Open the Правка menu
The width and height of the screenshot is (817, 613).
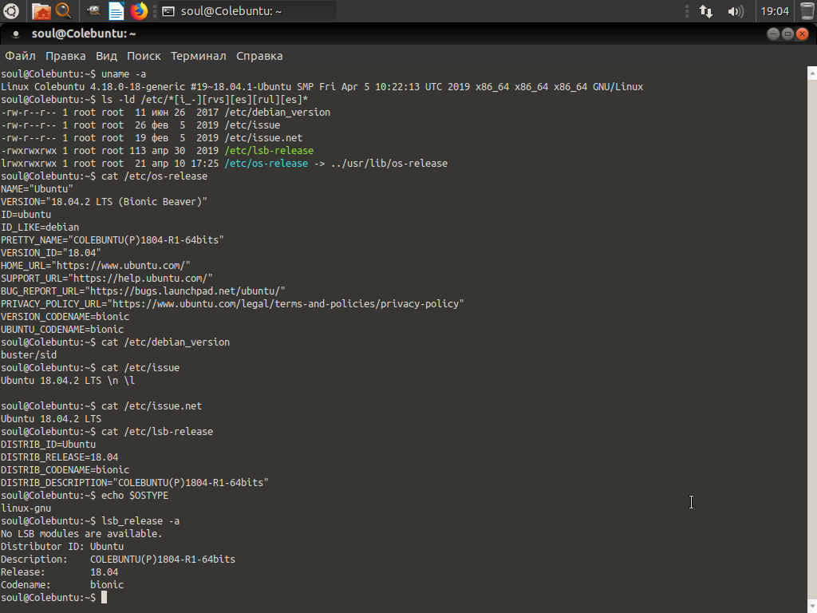pos(65,56)
